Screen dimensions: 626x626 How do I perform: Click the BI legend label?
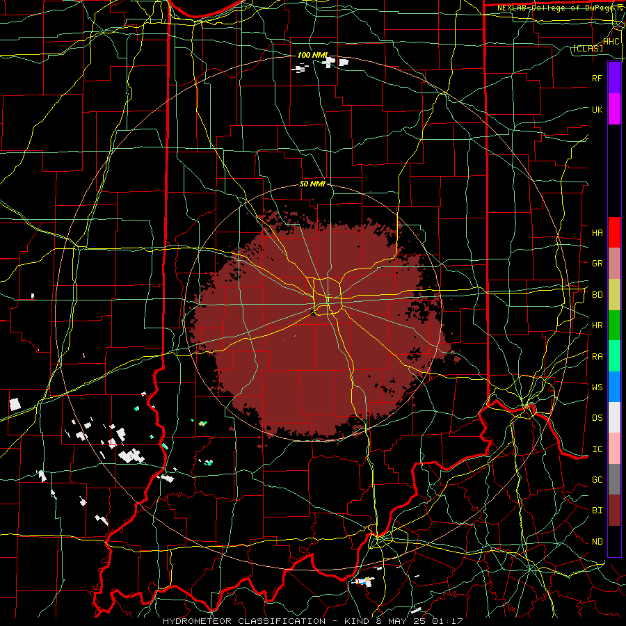click(597, 511)
